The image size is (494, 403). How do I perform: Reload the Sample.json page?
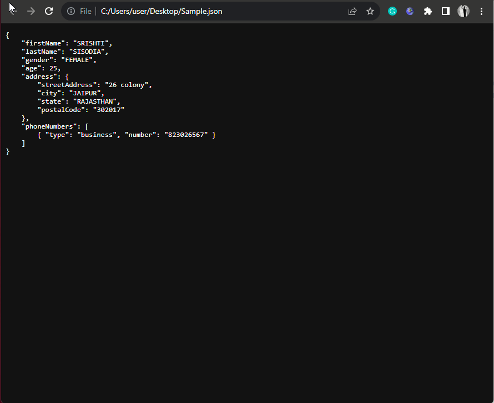pos(49,11)
